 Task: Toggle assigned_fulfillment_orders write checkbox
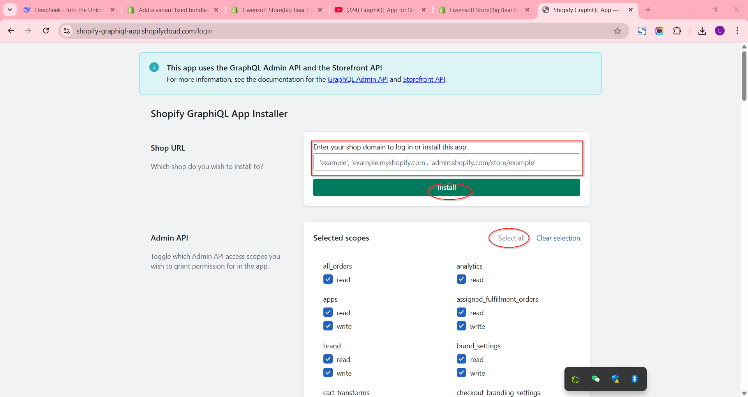click(461, 326)
